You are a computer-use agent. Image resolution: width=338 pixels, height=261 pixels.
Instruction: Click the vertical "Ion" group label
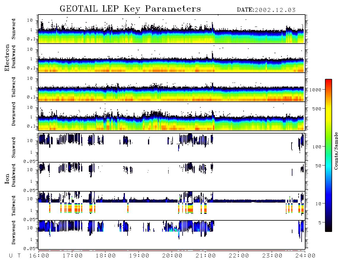tap(7, 179)
